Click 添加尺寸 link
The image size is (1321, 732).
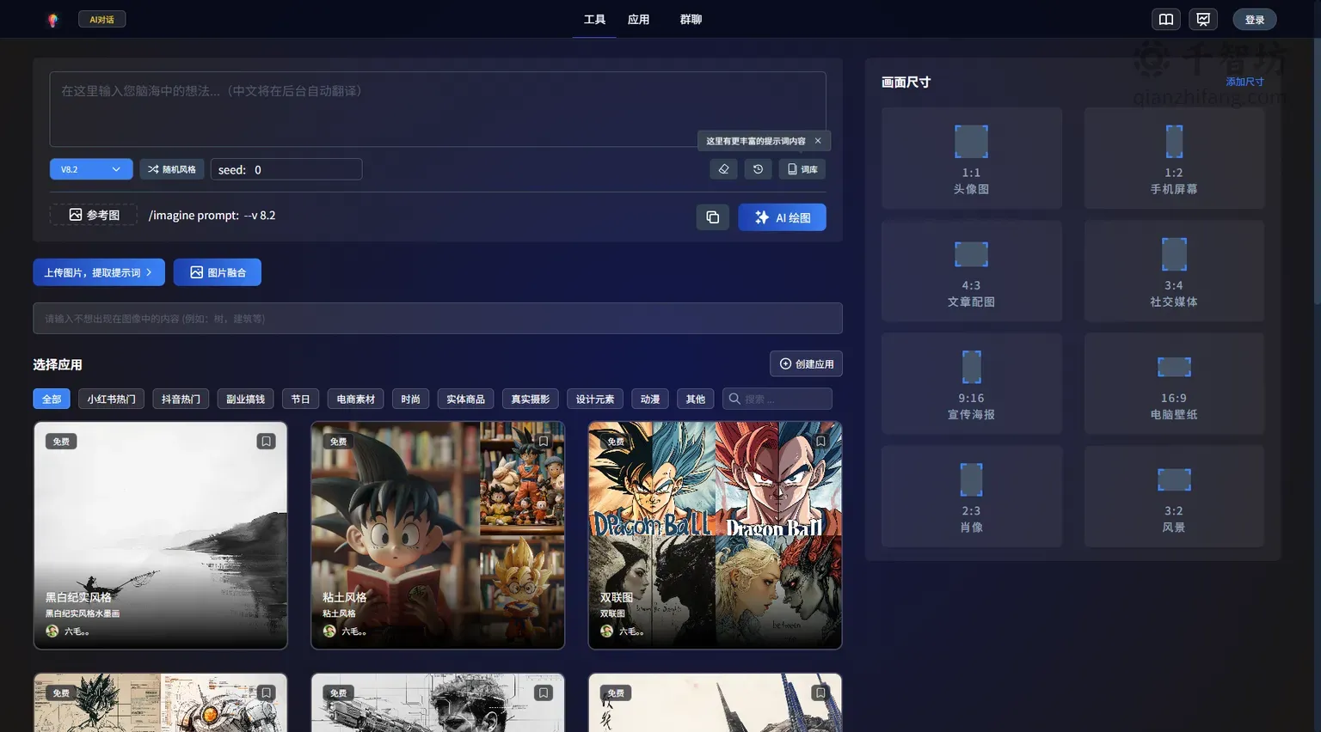tap(1244, 82)
